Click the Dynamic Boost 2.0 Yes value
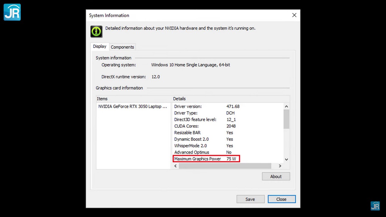The height and width of the screenshot is (217, 386). 230,139
